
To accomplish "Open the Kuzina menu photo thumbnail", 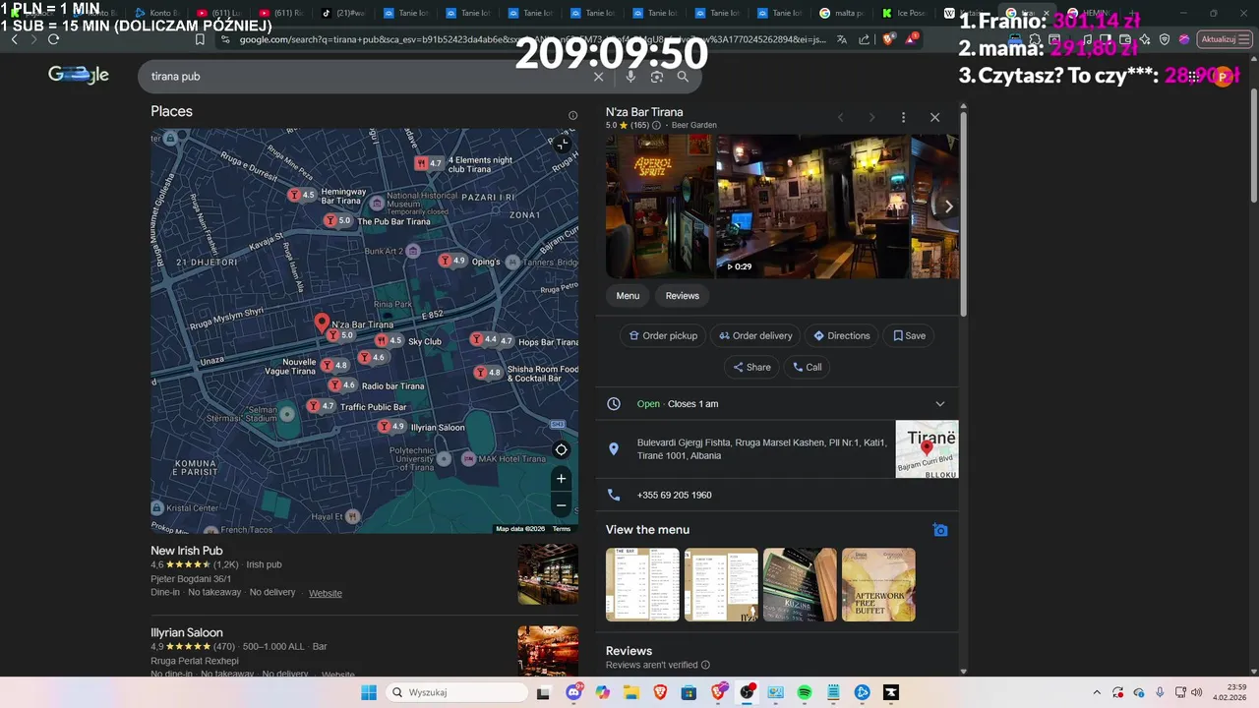I will [800, 585].
